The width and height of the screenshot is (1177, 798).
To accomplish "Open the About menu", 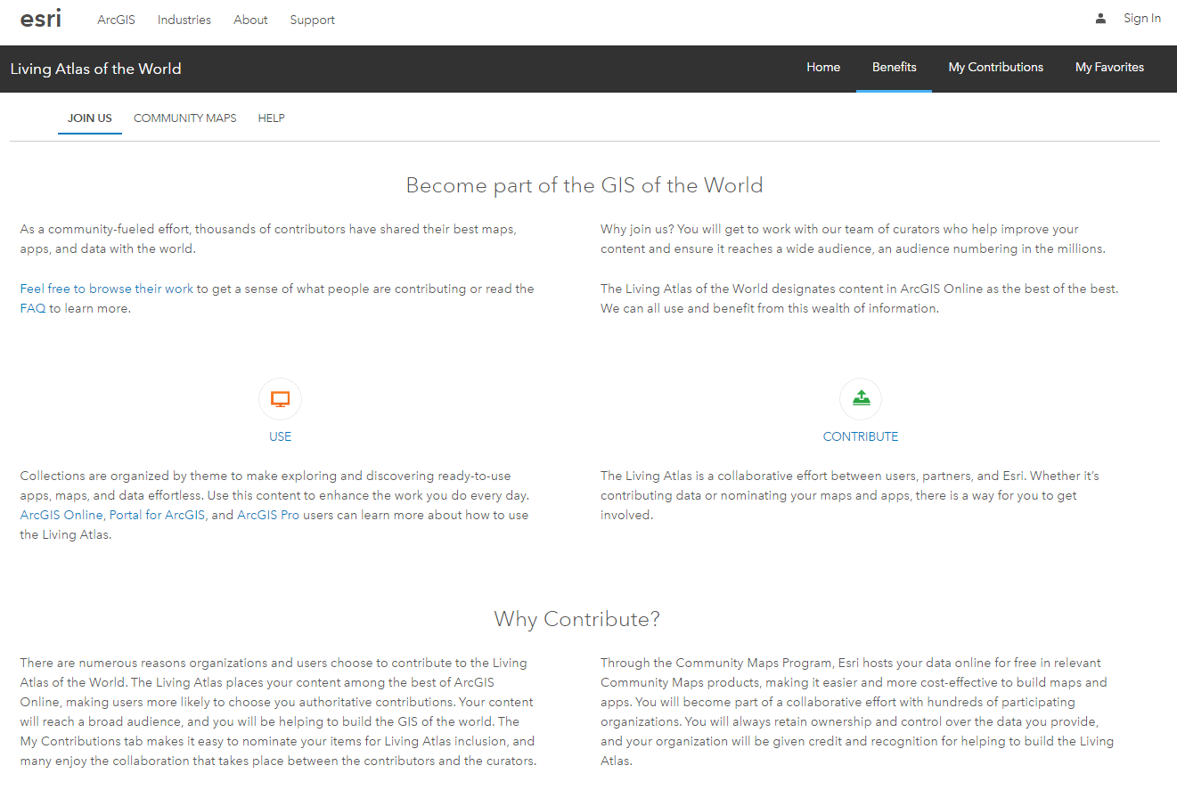I will pyautogui.click(x=250, y=20).
